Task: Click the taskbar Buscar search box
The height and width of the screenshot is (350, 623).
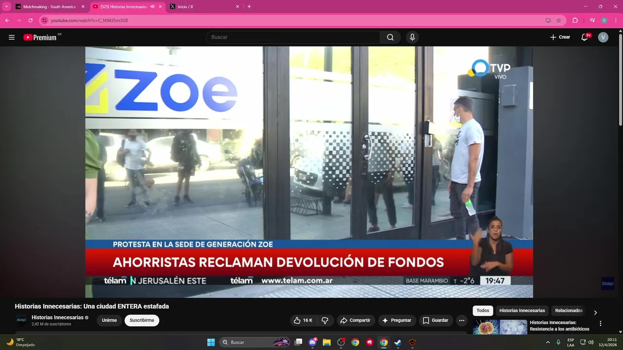Action: [256, 342]
